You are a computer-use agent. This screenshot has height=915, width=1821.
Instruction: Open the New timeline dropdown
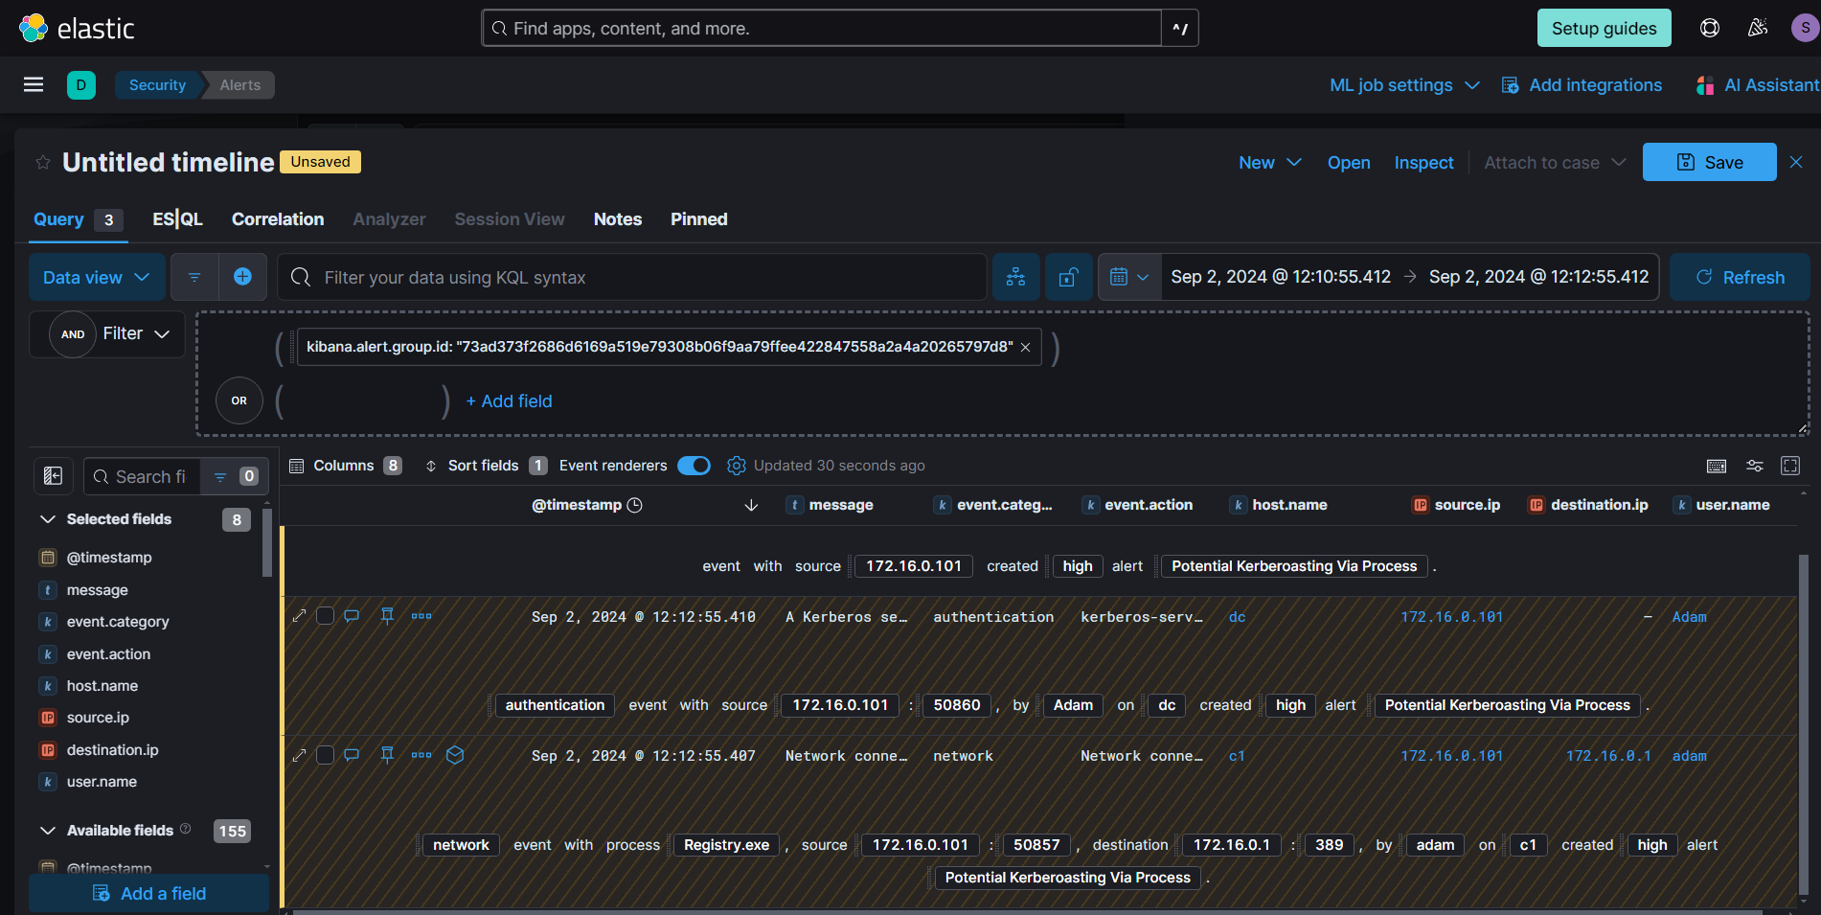click(1270, 163)
